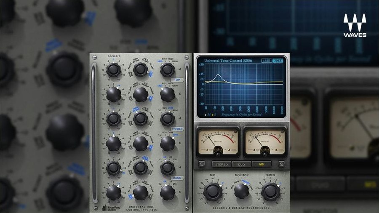Image resolution: width=379 pixels, height=213 pixels.
Task: Click the Treble S gain knob
Action: [114, 144]
